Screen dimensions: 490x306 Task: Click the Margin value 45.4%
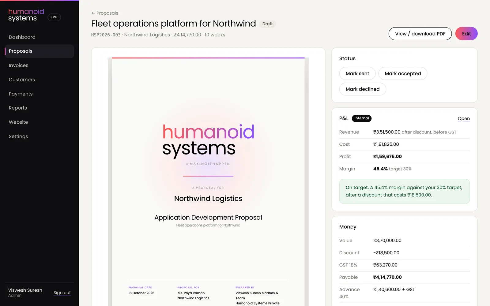coord(380,169)
